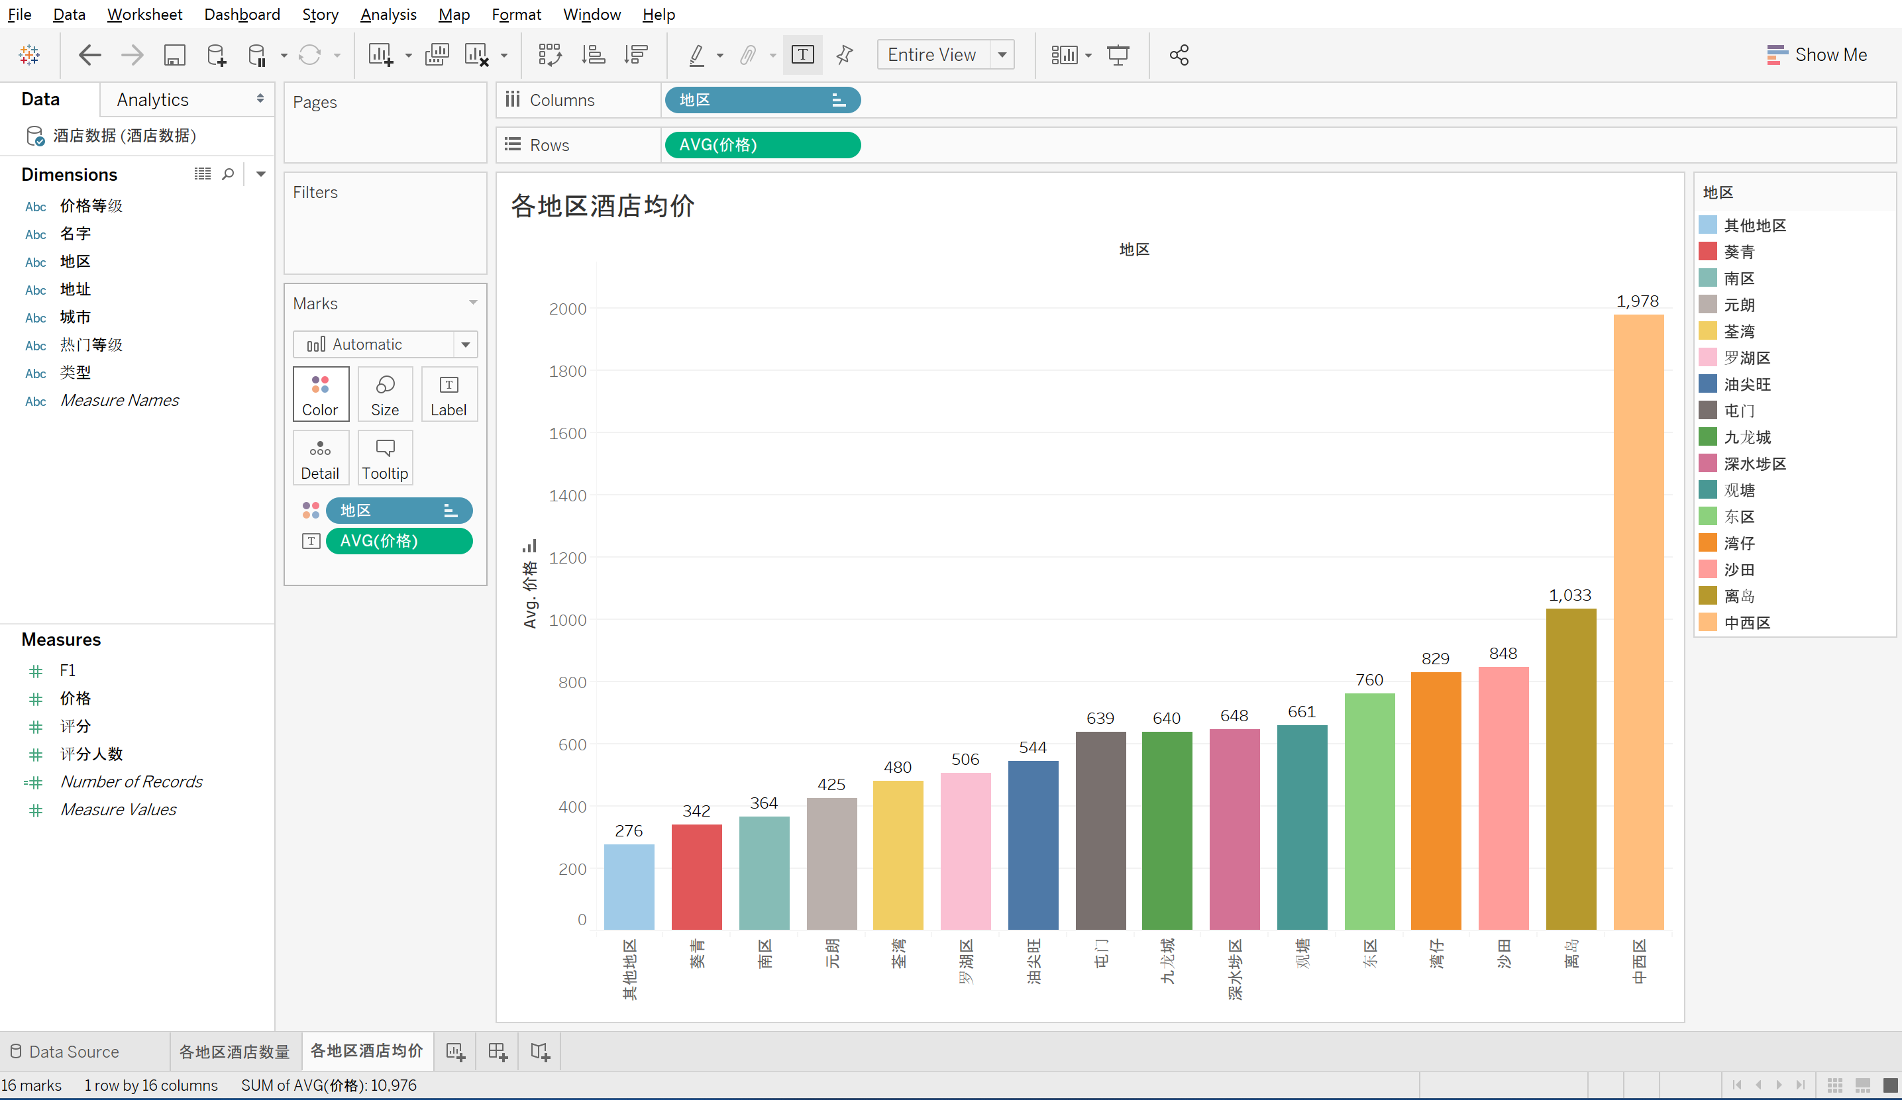The width and height of the screenshot is (1902, 1100).
Task: Switch to the 各地区酒店数量 sheet tab
Action: [235, 1052]
